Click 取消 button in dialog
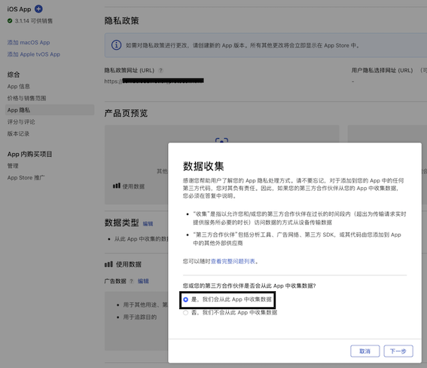427x368 pixels. (365, 351)
